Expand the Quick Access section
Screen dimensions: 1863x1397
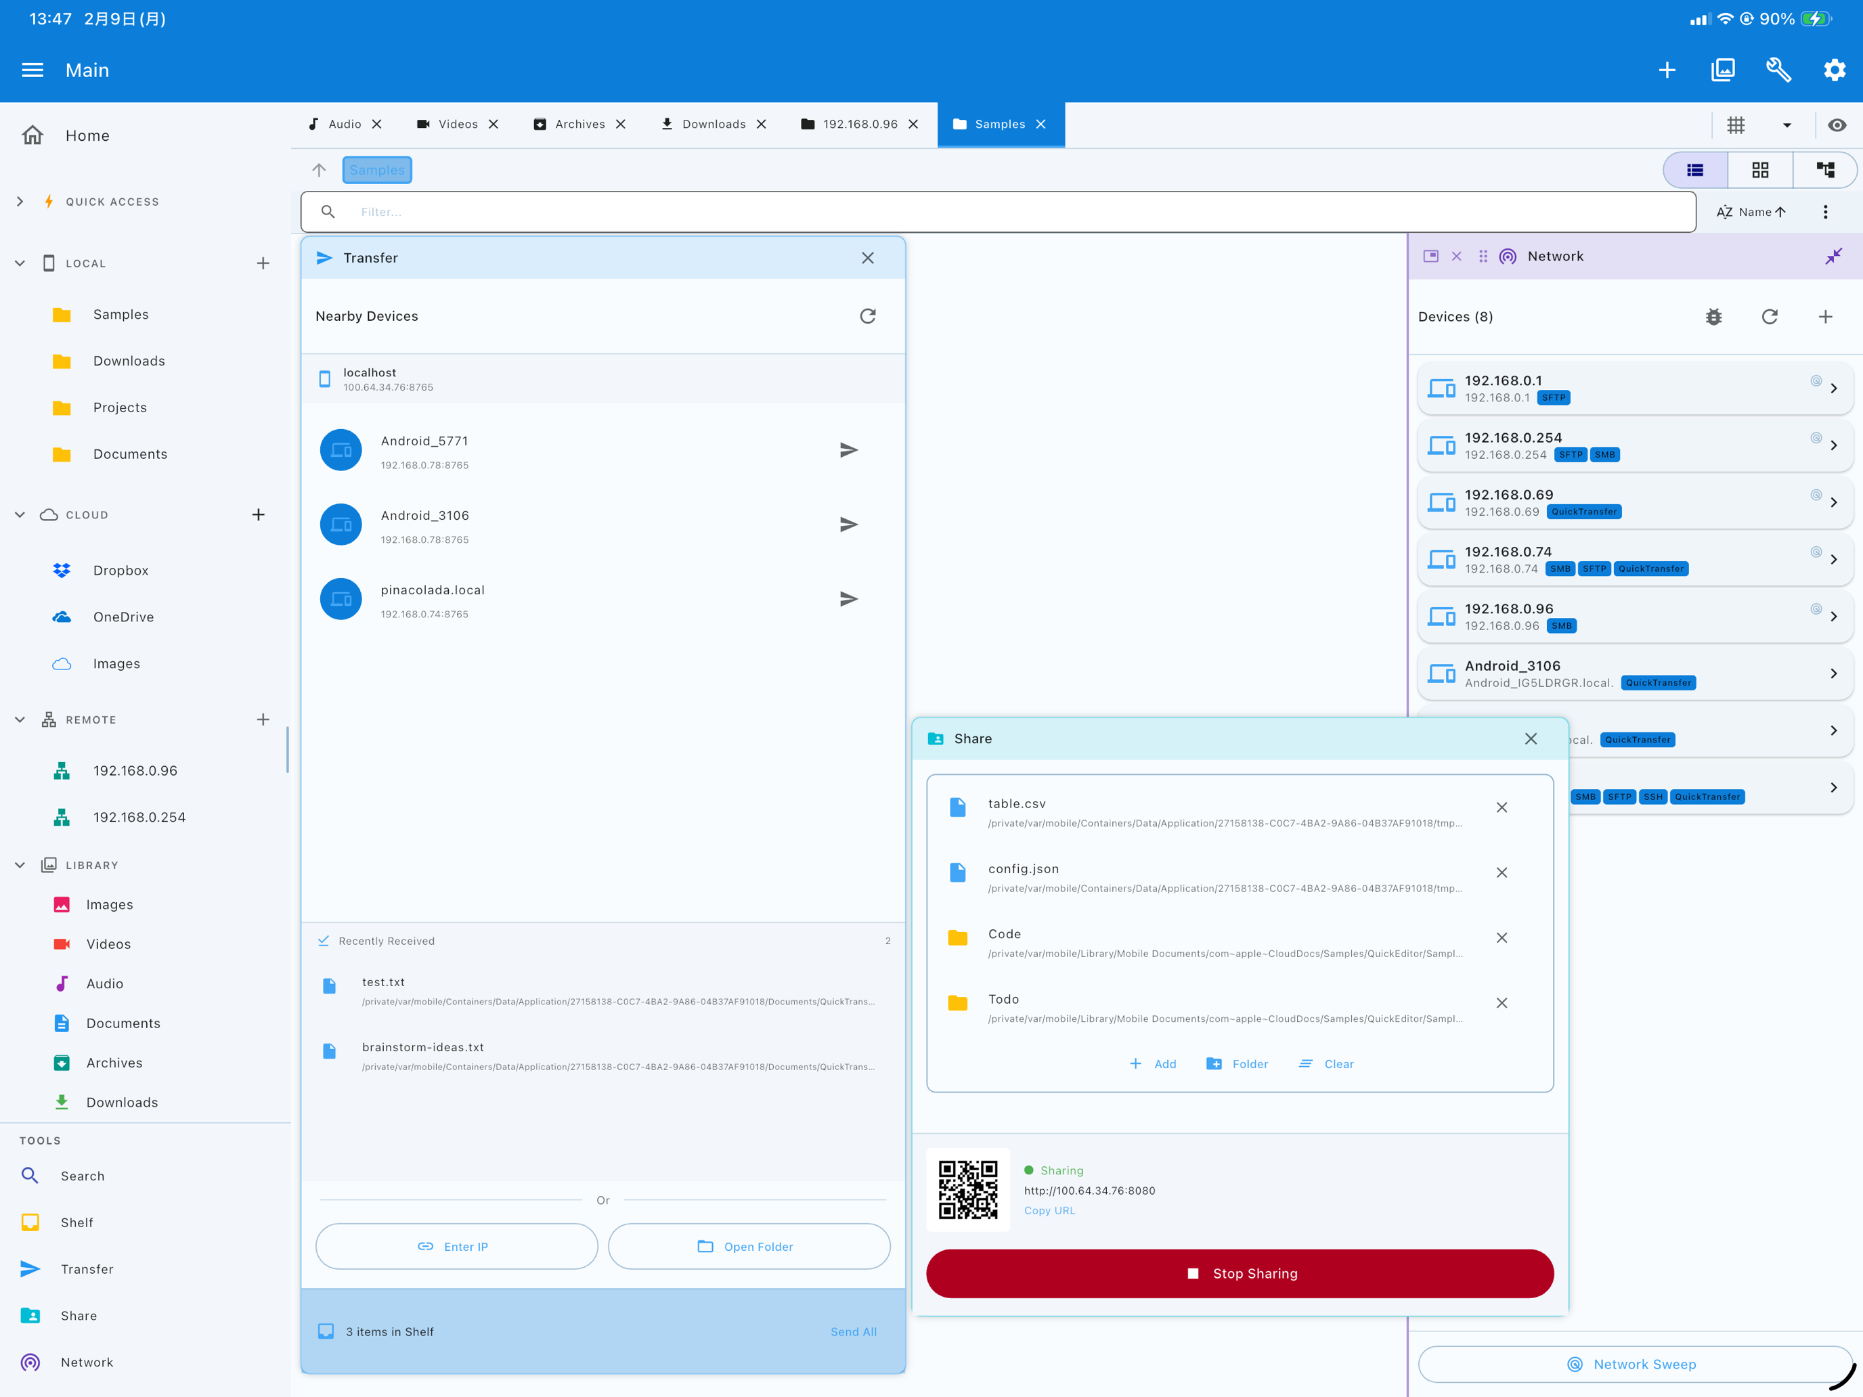pos(20,201)
